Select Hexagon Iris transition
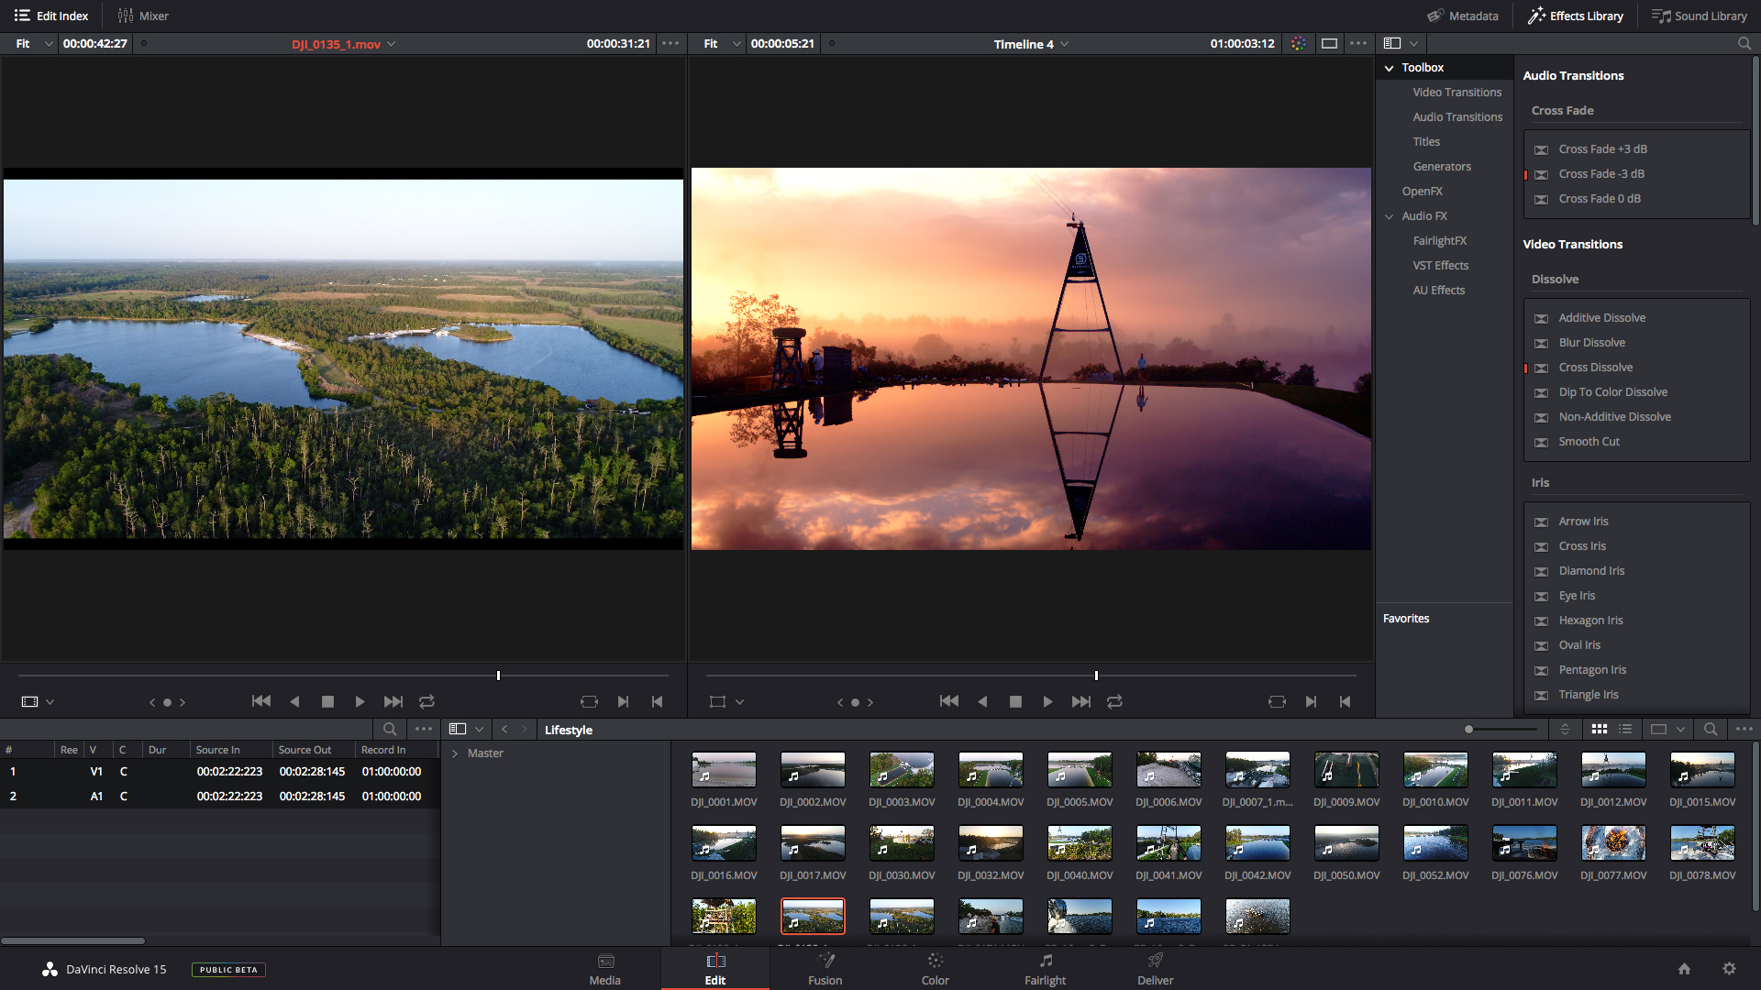The image size is (1761, 990). 1590,621
